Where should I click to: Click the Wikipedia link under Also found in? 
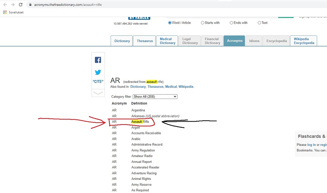[x=186, y=87]
